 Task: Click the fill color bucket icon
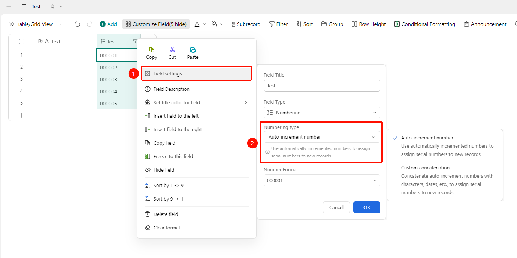pyautogui.click(x=214, y=24)
